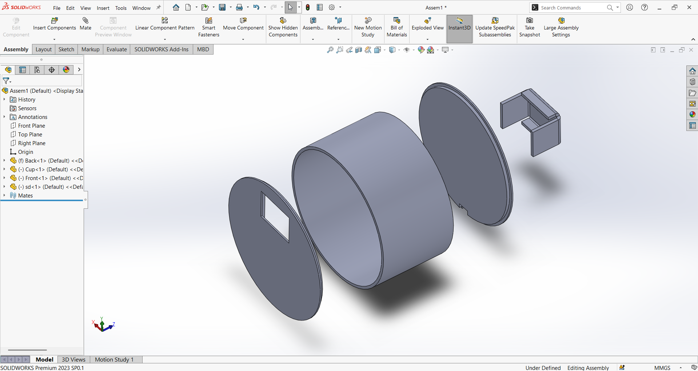Select the Front Plane item

28,125
